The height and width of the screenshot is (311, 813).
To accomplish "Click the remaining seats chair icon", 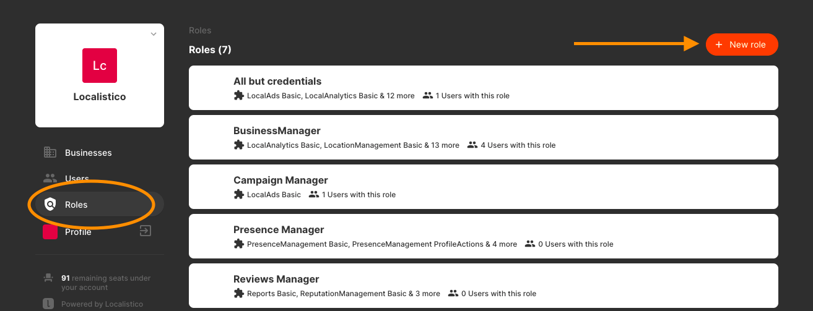I will pyautogui.click(x=48, y=278).
